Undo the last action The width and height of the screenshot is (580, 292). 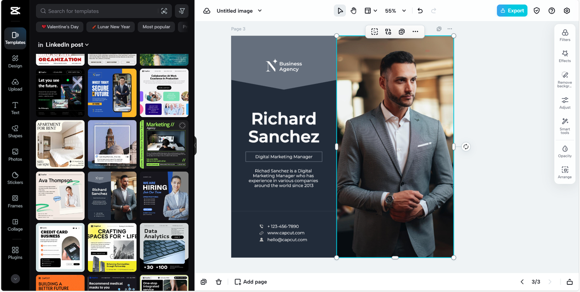click(420, 11)
